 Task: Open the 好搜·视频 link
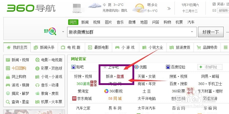pyautogui.click(x=83, y=76)
